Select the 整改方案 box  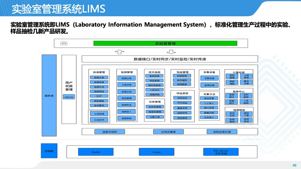click(x=246, y=83)
